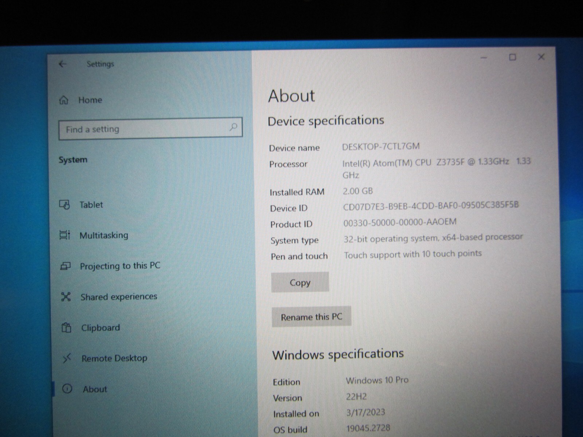The width and height of the screenshot is (583, 437).
Task: Select Product ID value 00330-50000-00000-AAOEM
Action: pos(400,222)
